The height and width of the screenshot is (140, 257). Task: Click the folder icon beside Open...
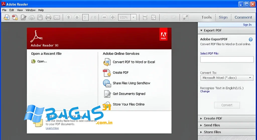[x=33, y=61]
